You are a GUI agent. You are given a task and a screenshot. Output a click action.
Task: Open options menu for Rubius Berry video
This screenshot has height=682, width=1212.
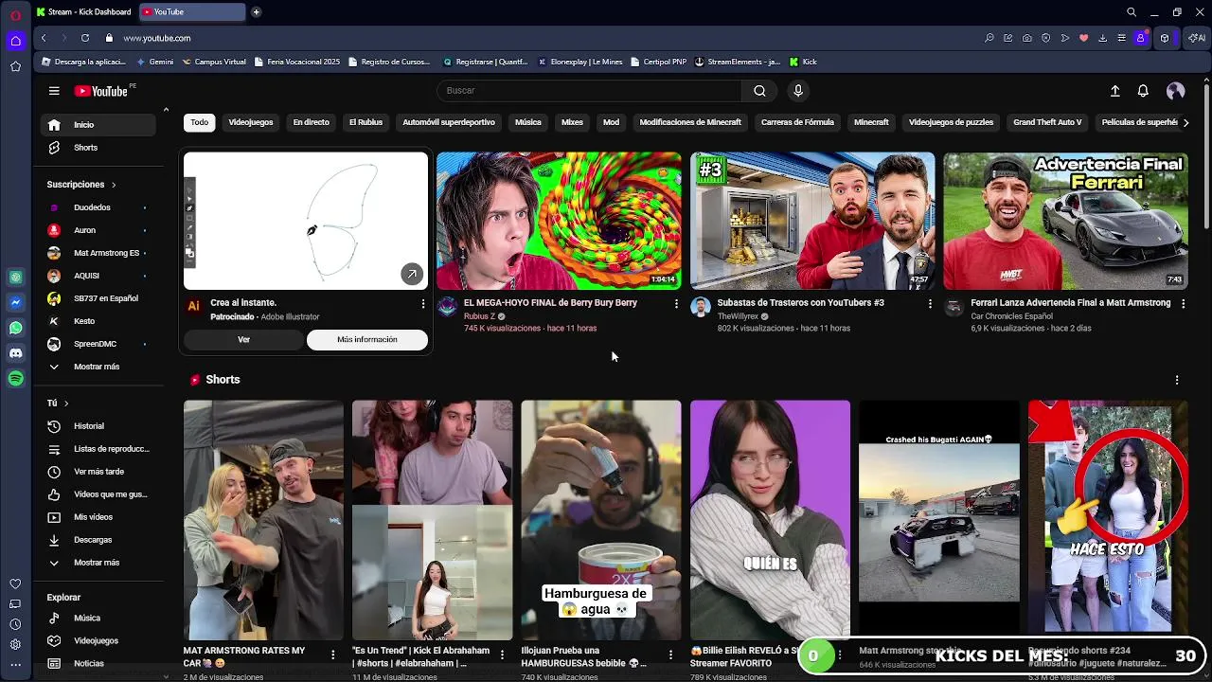point(676,304)
